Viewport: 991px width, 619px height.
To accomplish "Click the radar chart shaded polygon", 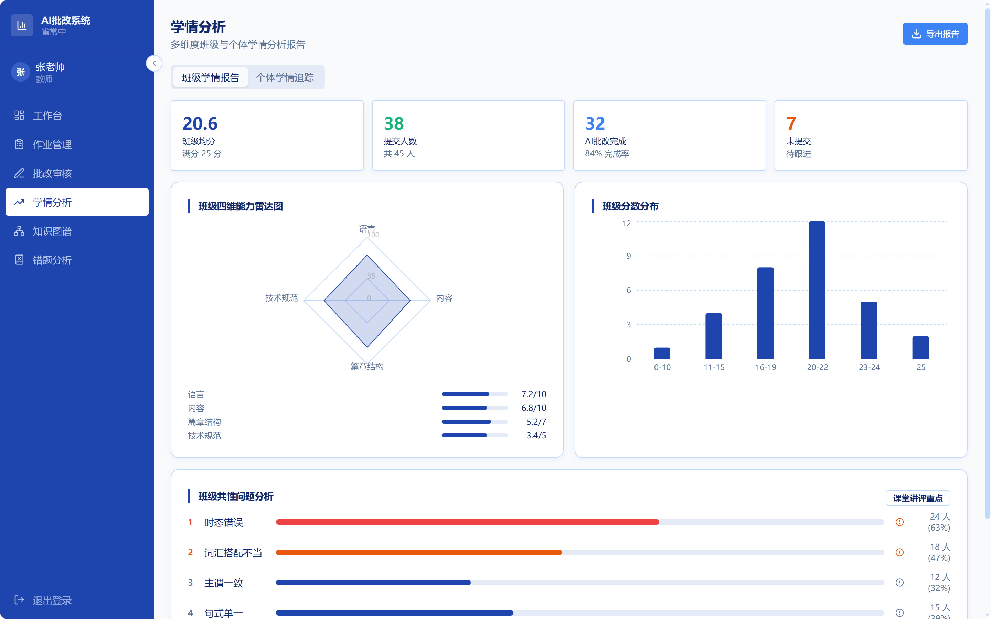I will pos(367,301).
